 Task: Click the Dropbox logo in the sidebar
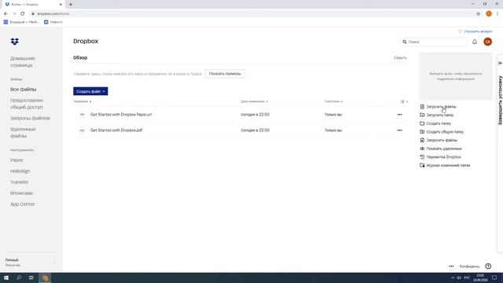pos(14,42)
